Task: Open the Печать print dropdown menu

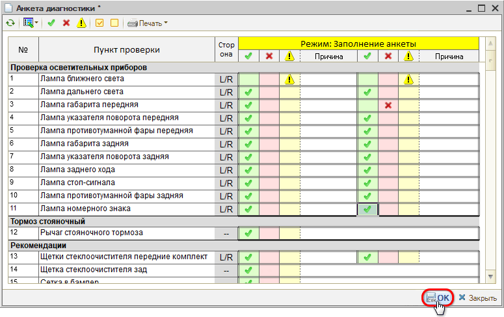Action: pos(148,23)
